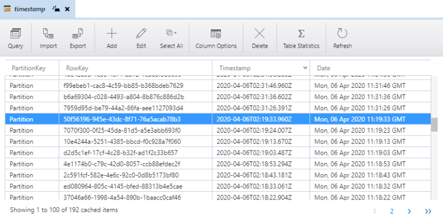Sort by Date column header
443x220 pixels.
370,68
